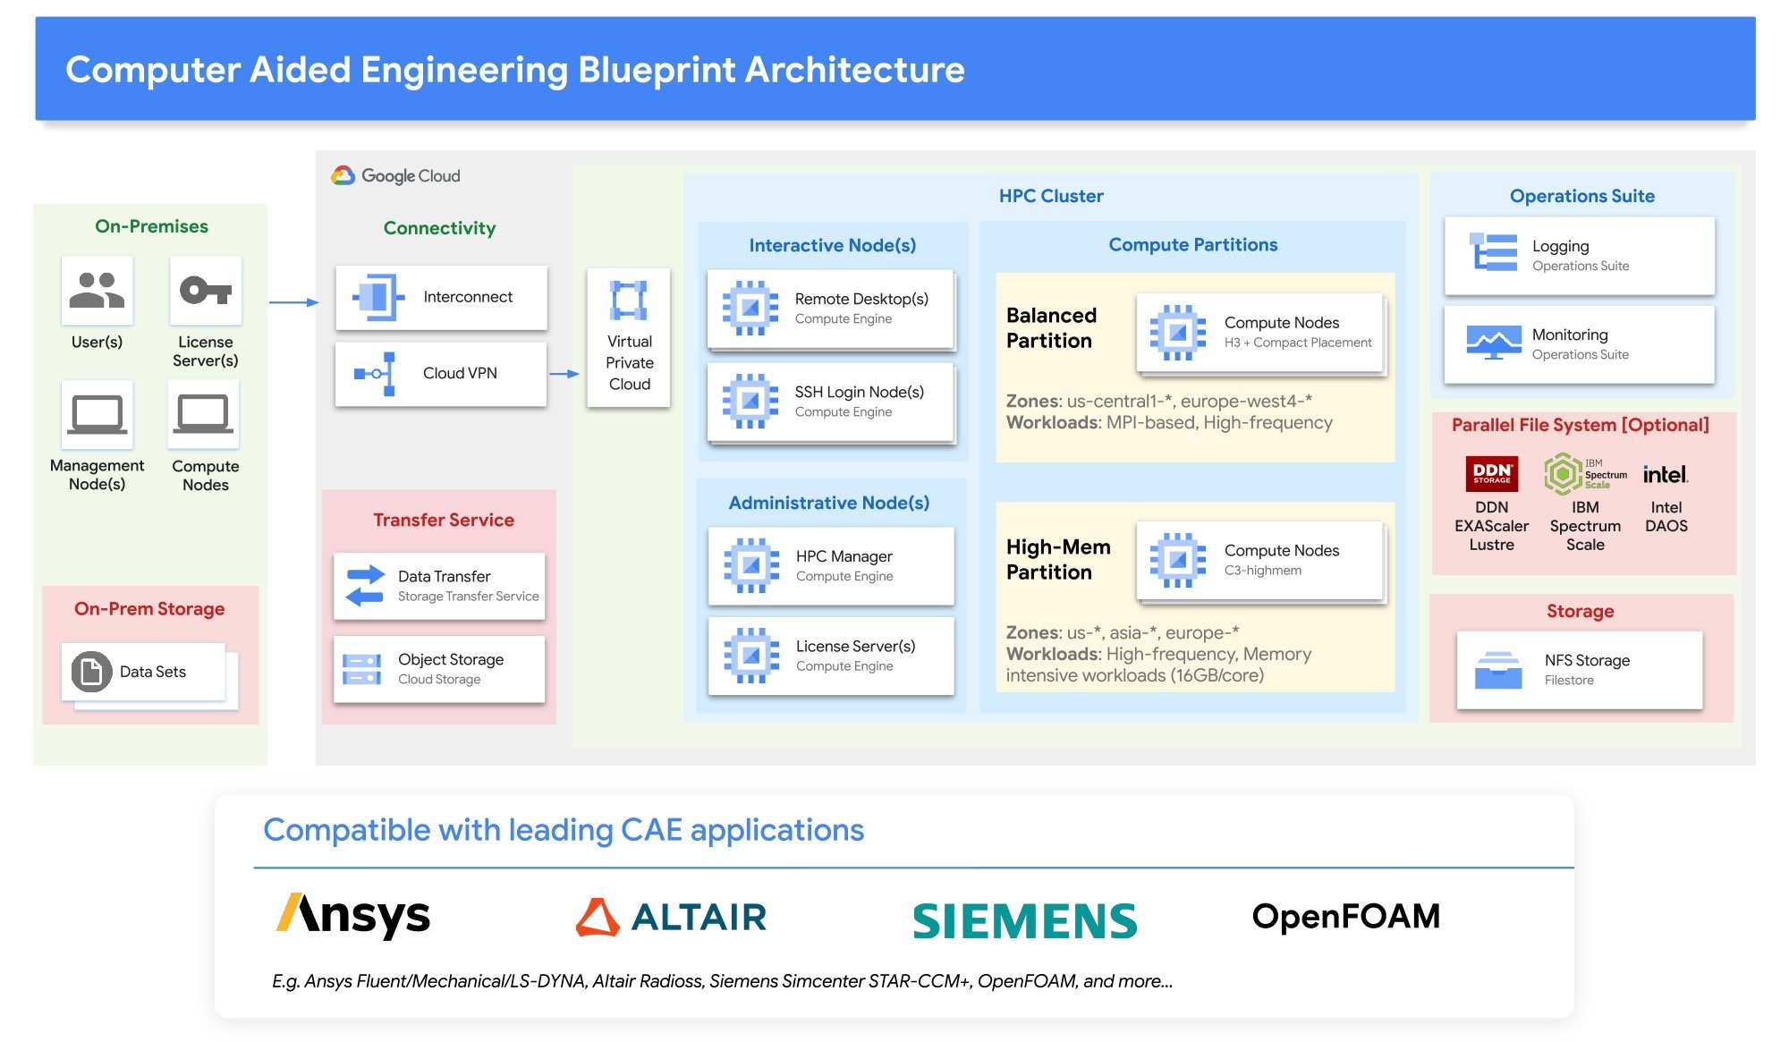Select the DDN EXAScaler Lustre storage option

[1501, 515]
